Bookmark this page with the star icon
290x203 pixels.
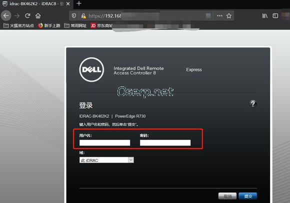229,15
